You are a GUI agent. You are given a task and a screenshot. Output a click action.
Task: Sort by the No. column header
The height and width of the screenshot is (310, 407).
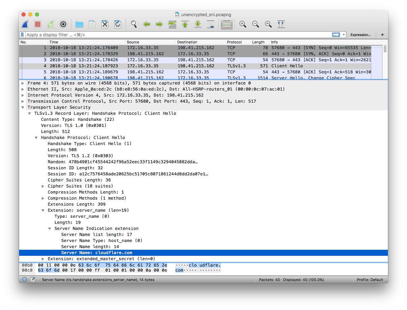tap(34, 42)
